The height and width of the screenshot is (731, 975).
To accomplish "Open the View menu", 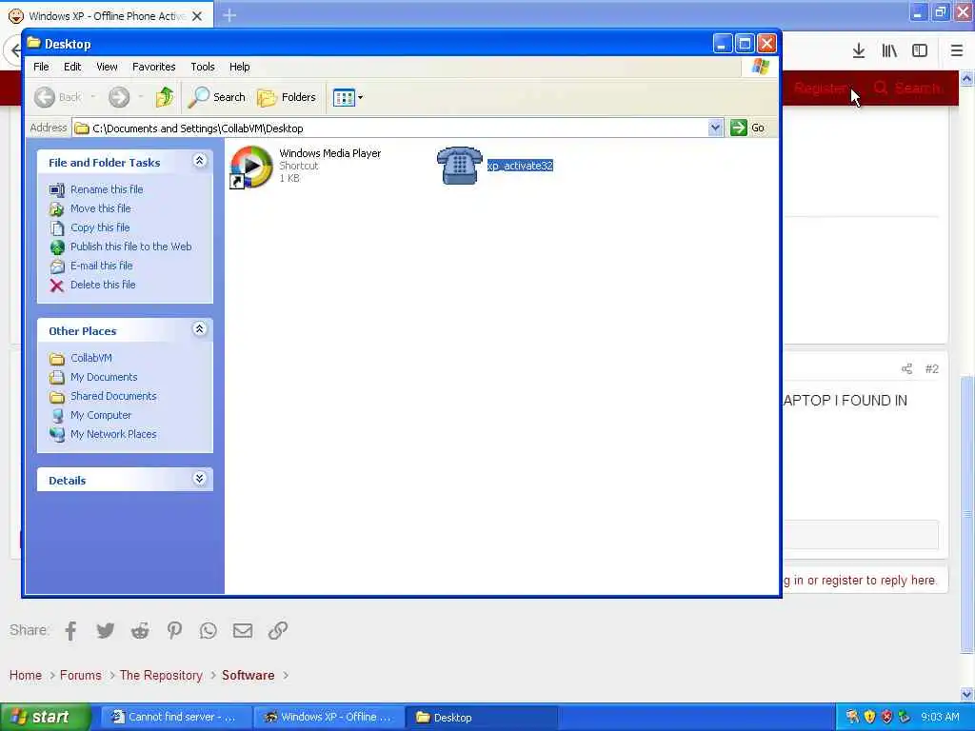I will click(x=107, y=67).
